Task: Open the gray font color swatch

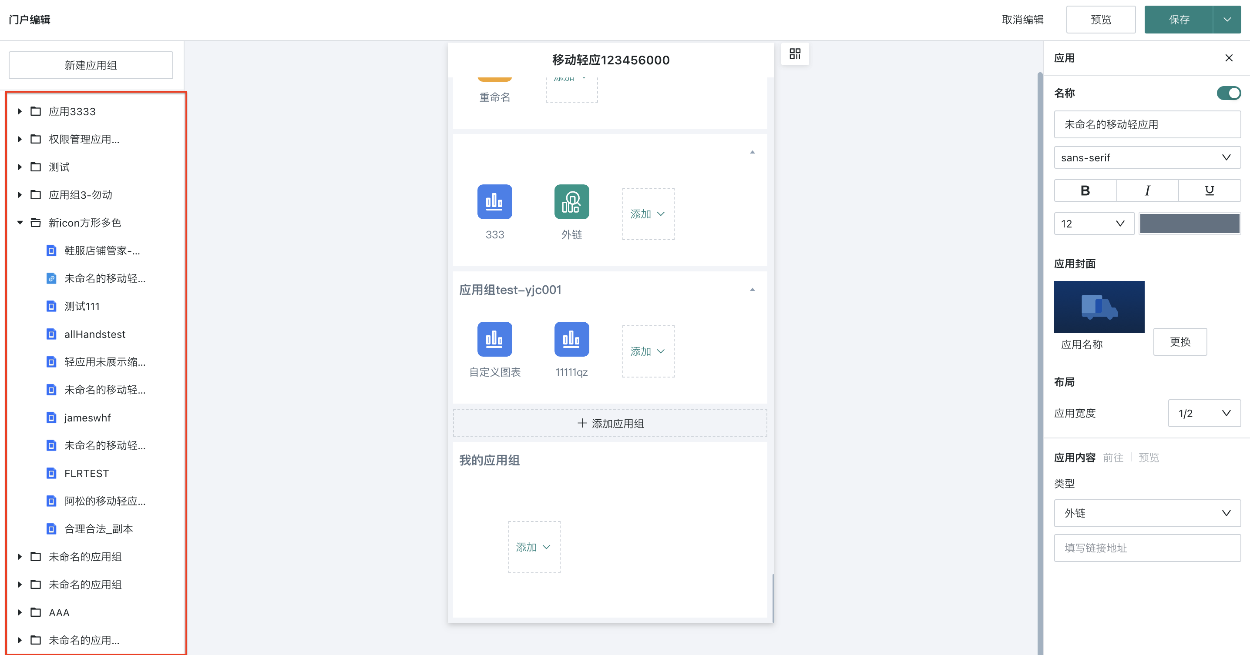Action: (x=1190, y=224)
